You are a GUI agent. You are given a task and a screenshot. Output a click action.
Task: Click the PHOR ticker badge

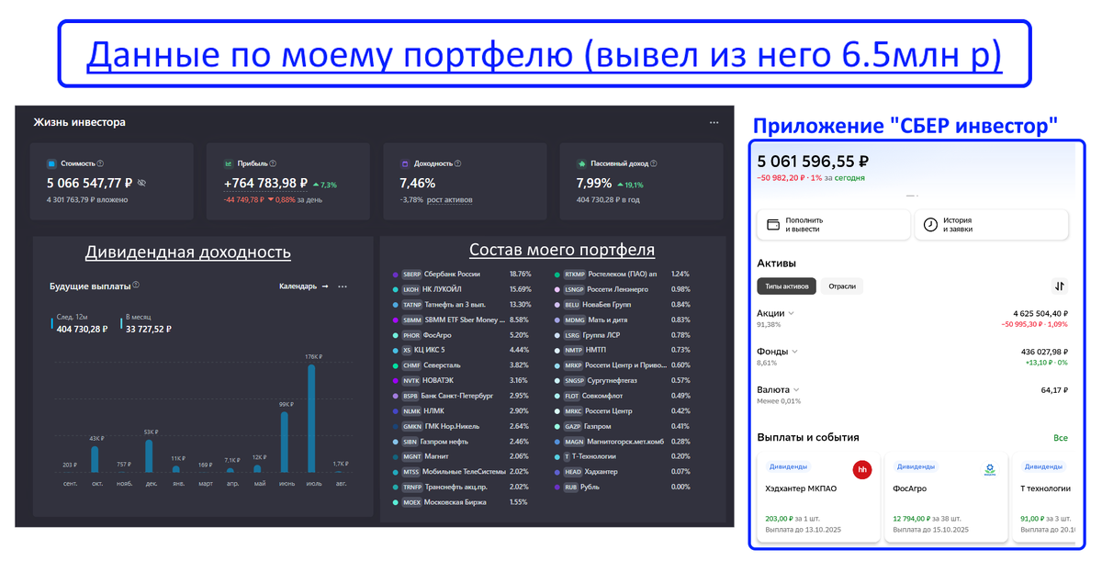point(411,335)
